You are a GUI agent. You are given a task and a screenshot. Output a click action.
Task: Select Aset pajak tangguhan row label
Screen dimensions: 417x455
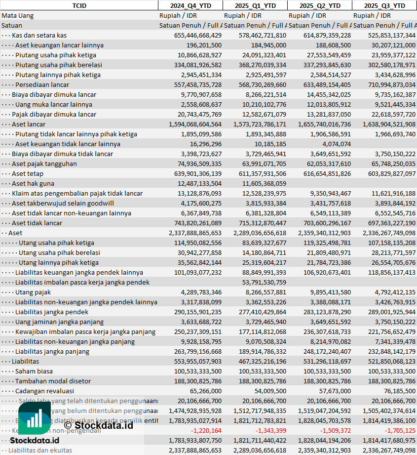(44, 164)
